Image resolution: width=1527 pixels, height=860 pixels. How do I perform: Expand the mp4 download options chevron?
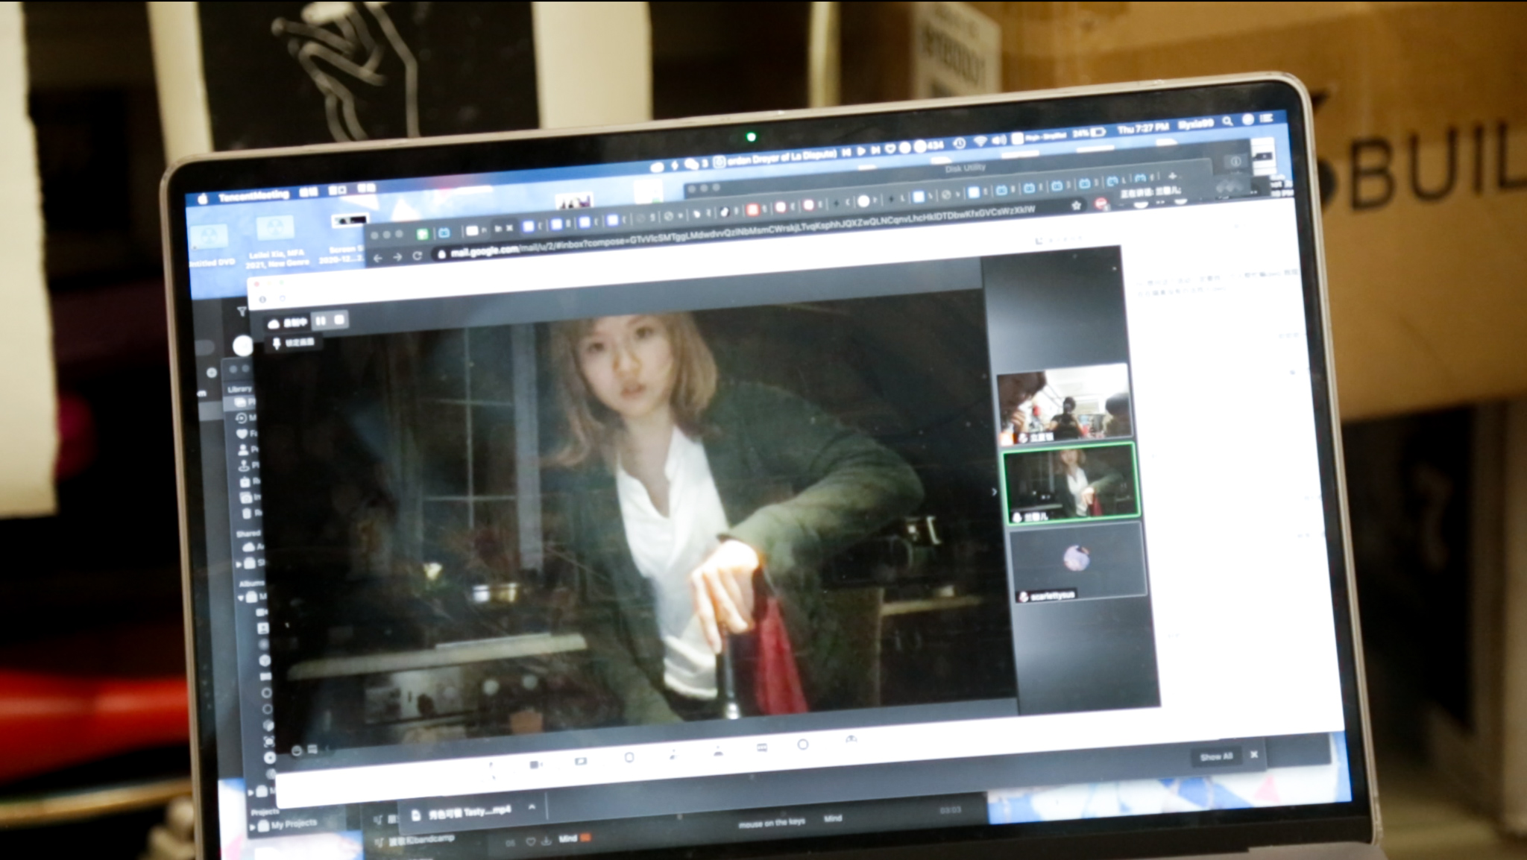click(532, 807)
